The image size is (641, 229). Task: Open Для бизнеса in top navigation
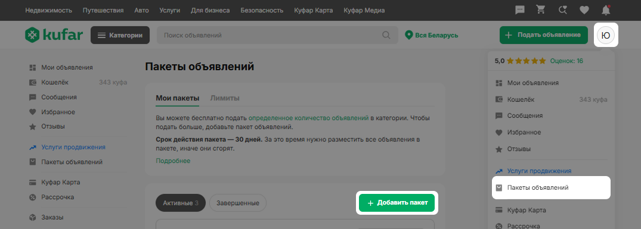pos(210,10)
